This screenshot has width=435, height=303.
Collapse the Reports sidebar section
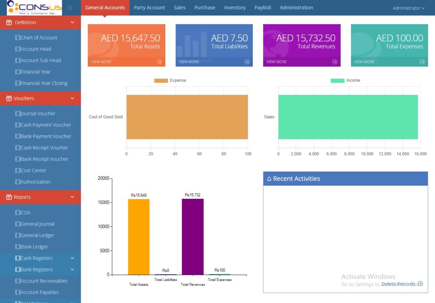click(x=72, y=197)
